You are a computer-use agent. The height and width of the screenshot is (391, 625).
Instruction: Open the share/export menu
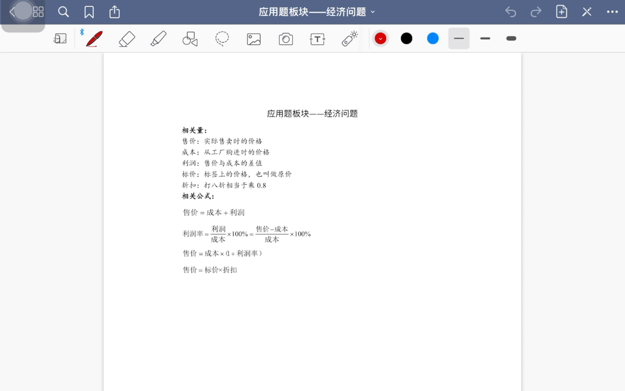[x=114, y=12]
